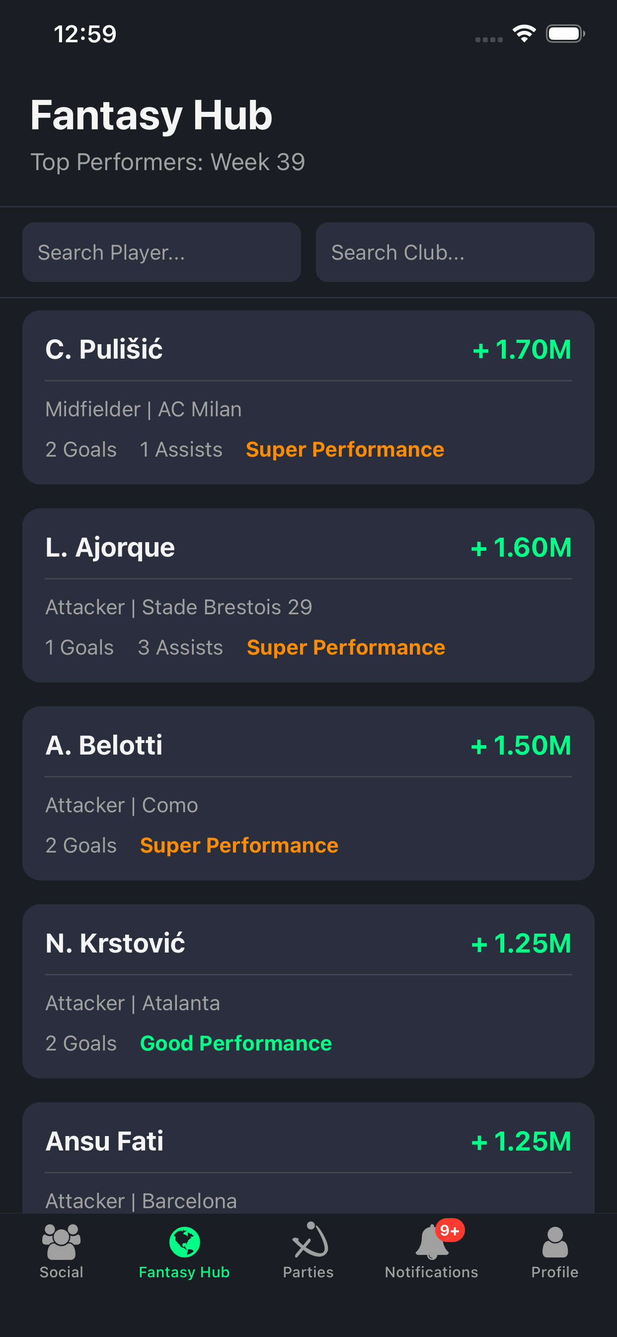Open the Ansu Fati card
The height and width of the screenshot is (1337, 617).
click(308, 1157)
